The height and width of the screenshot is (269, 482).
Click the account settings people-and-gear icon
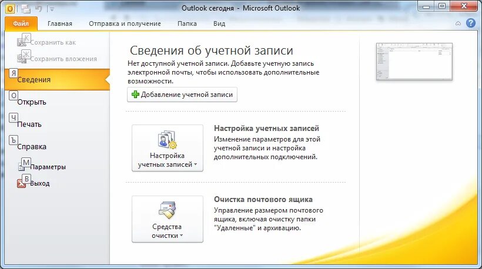[168, 140]
